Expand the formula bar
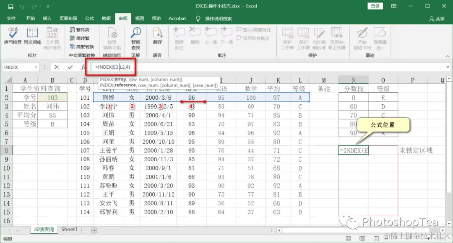This screenshot has width=453, height=243. (448, 67)
